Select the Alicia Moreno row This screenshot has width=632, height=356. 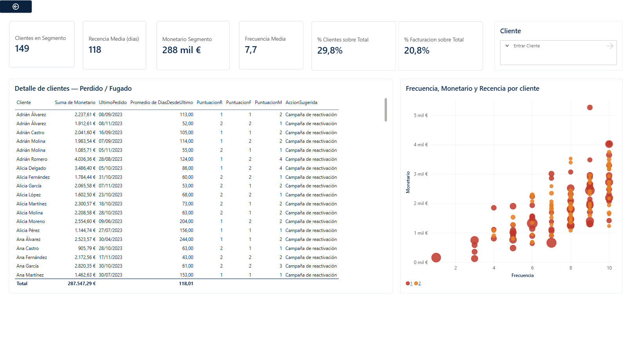(177, 221)
